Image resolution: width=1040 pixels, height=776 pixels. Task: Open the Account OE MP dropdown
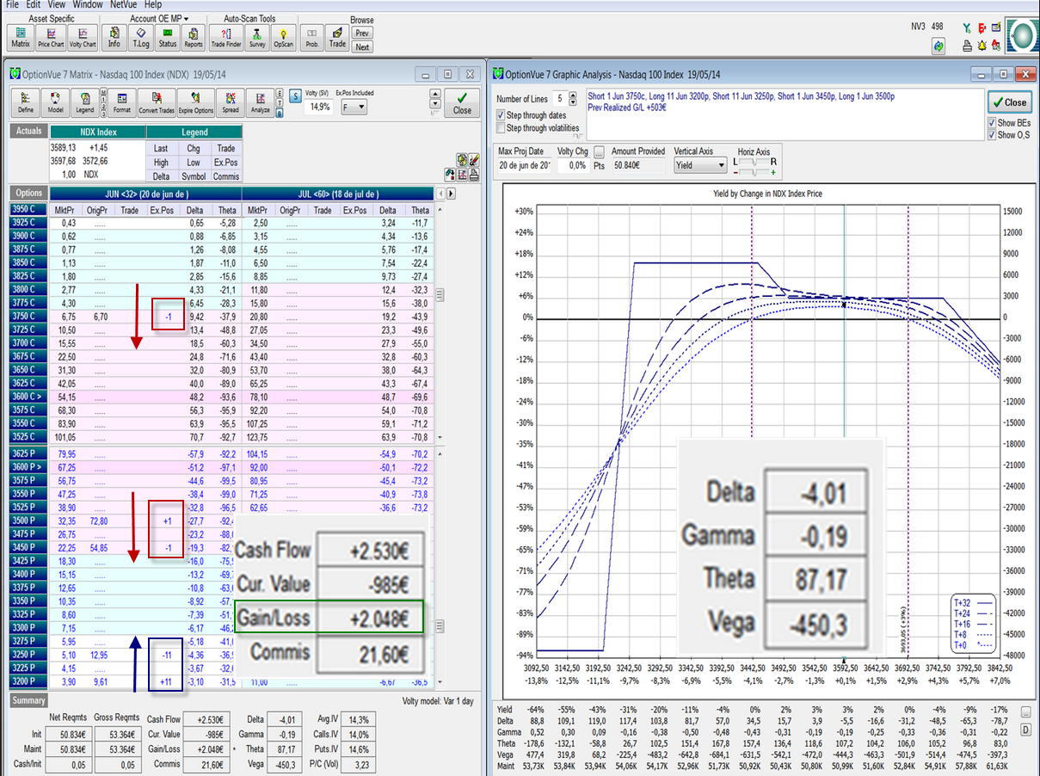(x=159, y=18)
